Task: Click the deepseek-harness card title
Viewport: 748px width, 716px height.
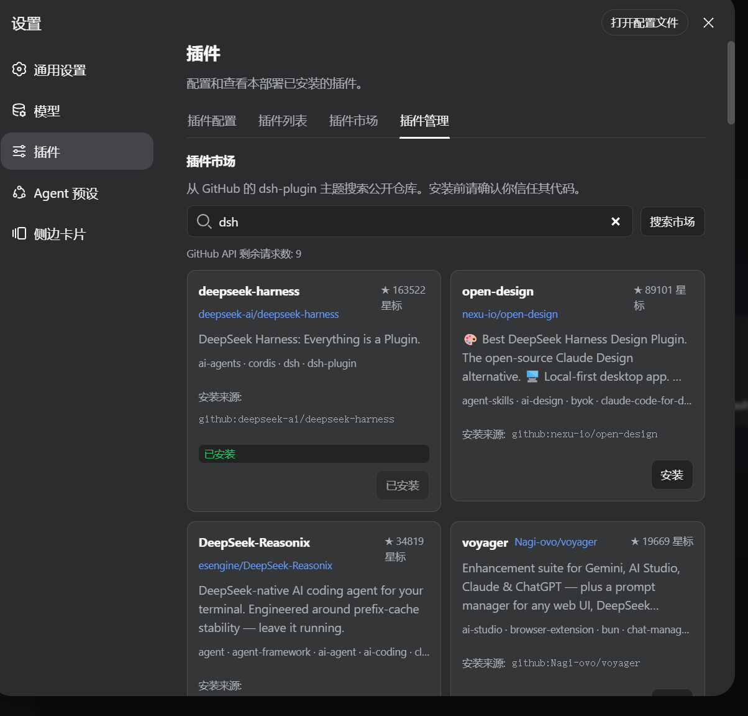Action: pyautogui.click(x=249, y=291)
